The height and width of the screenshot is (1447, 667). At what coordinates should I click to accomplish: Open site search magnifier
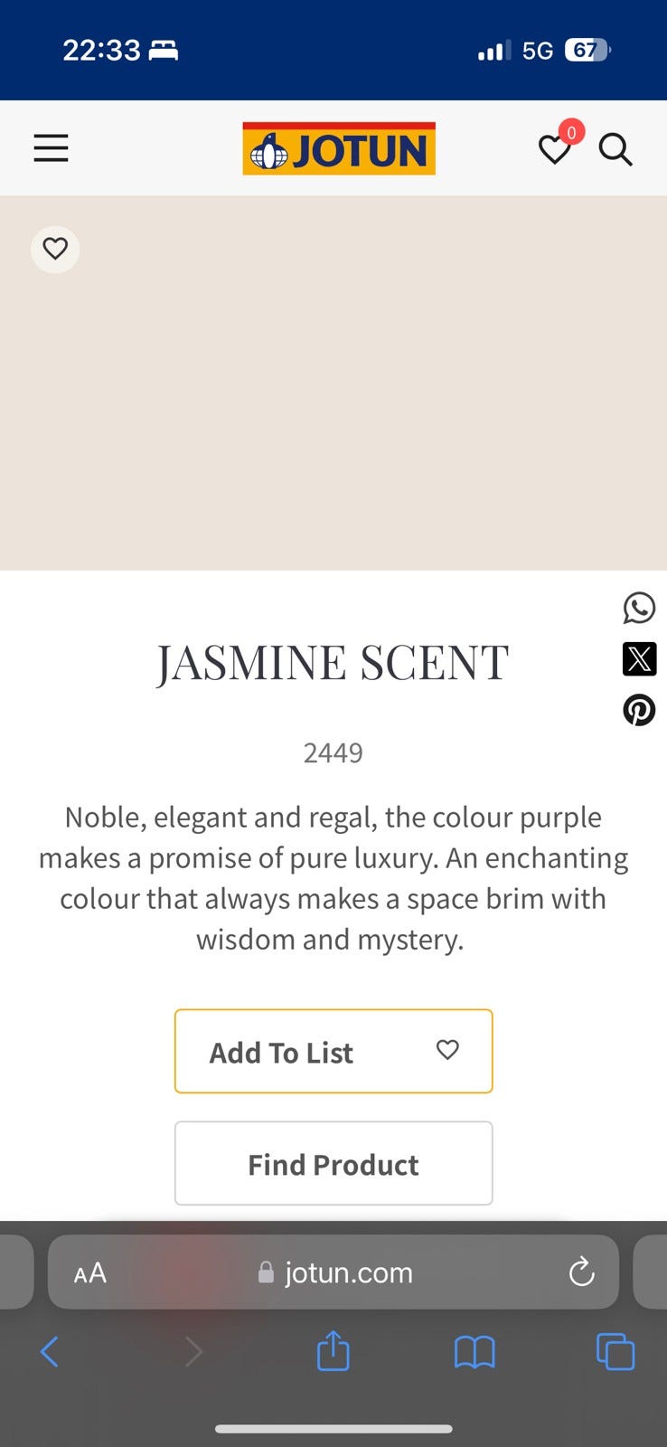[615, 149]
